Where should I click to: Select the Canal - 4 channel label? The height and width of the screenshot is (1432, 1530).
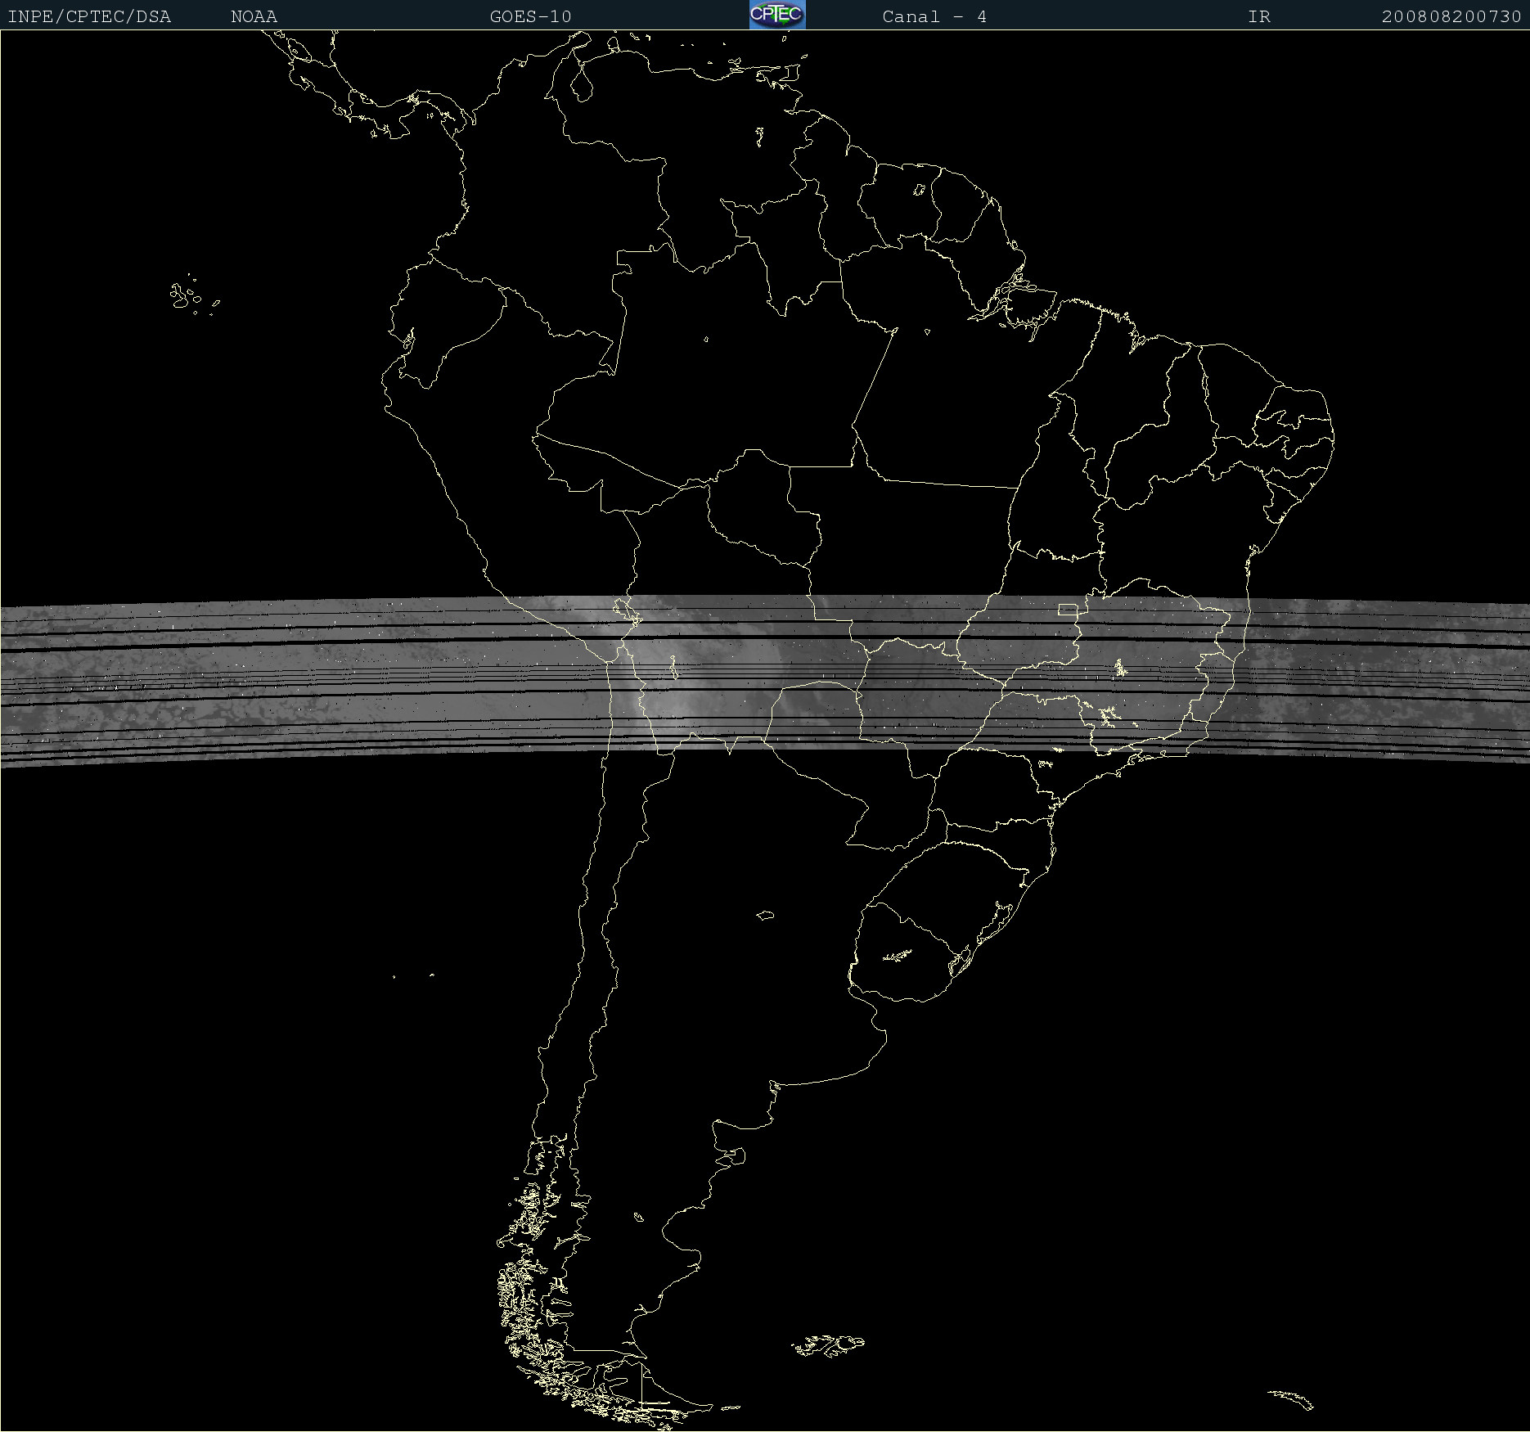934,16
